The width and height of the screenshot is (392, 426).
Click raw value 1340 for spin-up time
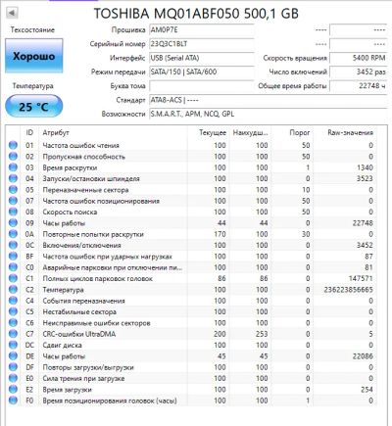[x=365, y=167]
